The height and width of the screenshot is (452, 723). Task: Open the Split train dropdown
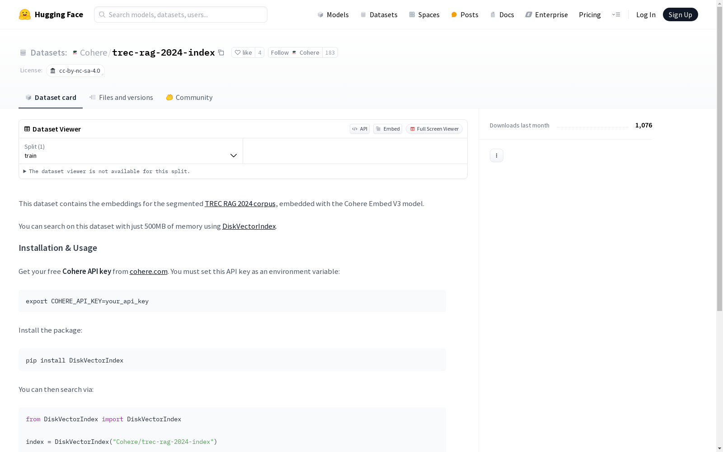(131, 151)
